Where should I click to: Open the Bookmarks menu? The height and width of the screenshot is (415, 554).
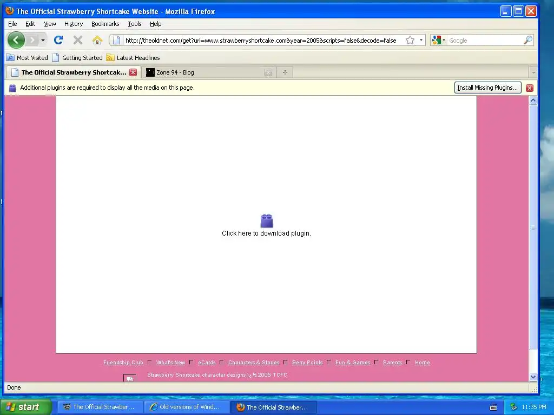pyautogui.click(x=105, y=24)
